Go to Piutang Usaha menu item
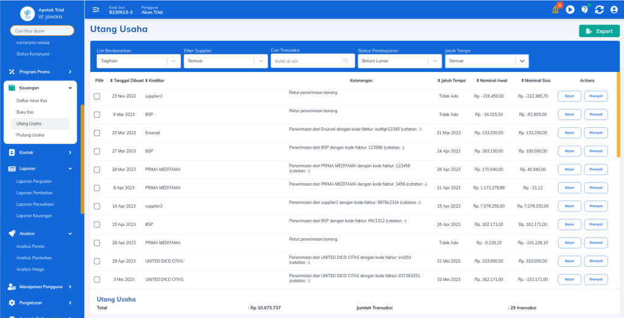The width and height of the screenshot is (624, 318). 30,135
